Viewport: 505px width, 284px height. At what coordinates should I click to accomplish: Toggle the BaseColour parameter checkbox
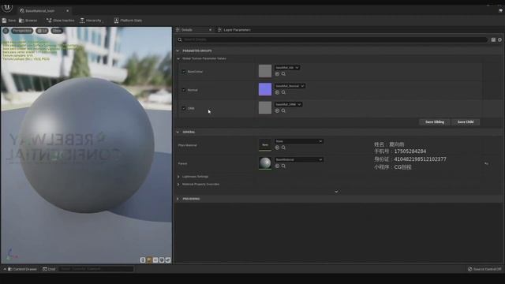[x=184, y=72]
